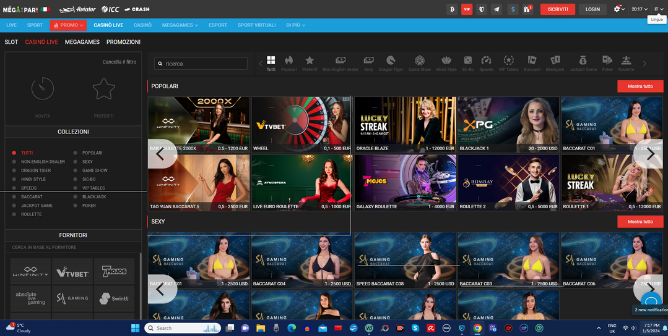Open the Sport nav menu item
This screenshot has height=336, width=668.
click(x=35, y=25)
